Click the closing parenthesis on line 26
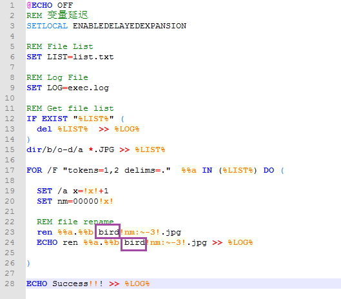341x299 pixels. click(28, 263)
